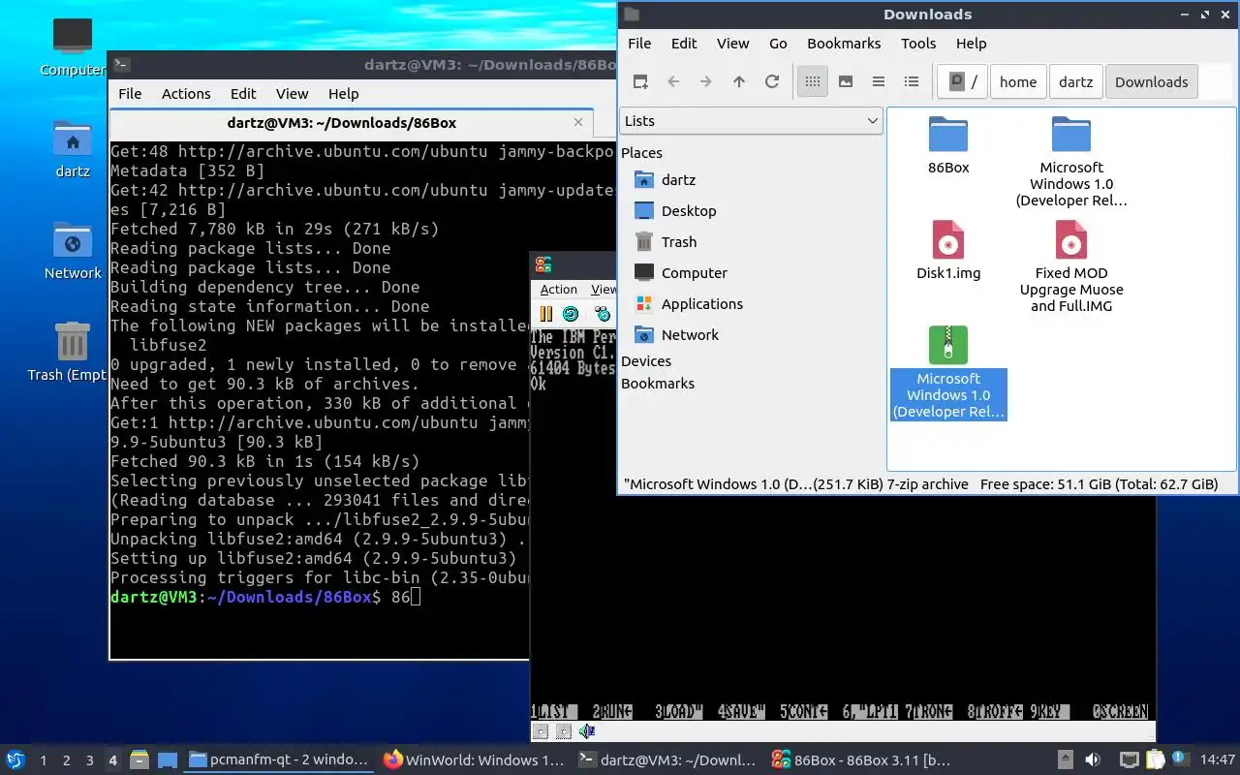The height and width of the screenshot is (775, 1240).
Task: Open Edit menu in terminal window
Action: point(243,93)
